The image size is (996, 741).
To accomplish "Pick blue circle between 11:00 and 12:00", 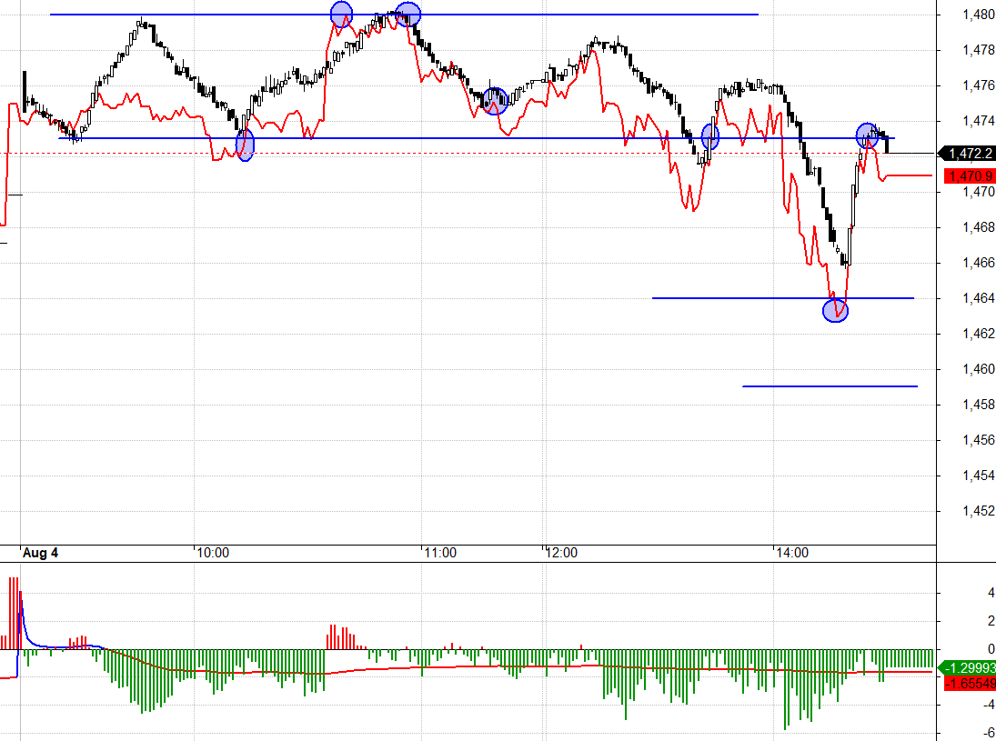I will pos(494,101).
